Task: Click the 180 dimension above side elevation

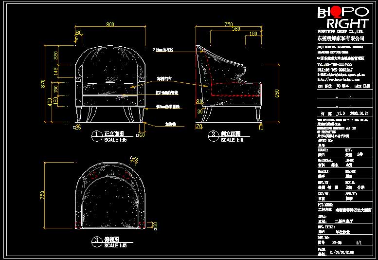Action: (x=253, y=34)
